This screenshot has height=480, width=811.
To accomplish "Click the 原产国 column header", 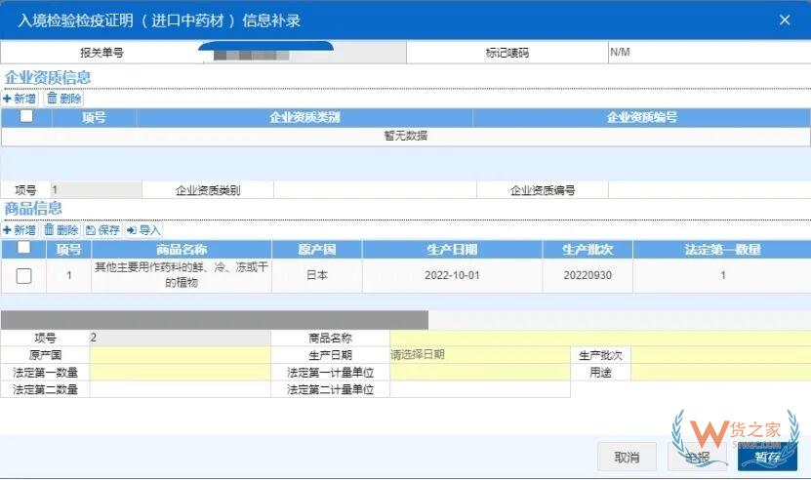I will coord(317,250).
